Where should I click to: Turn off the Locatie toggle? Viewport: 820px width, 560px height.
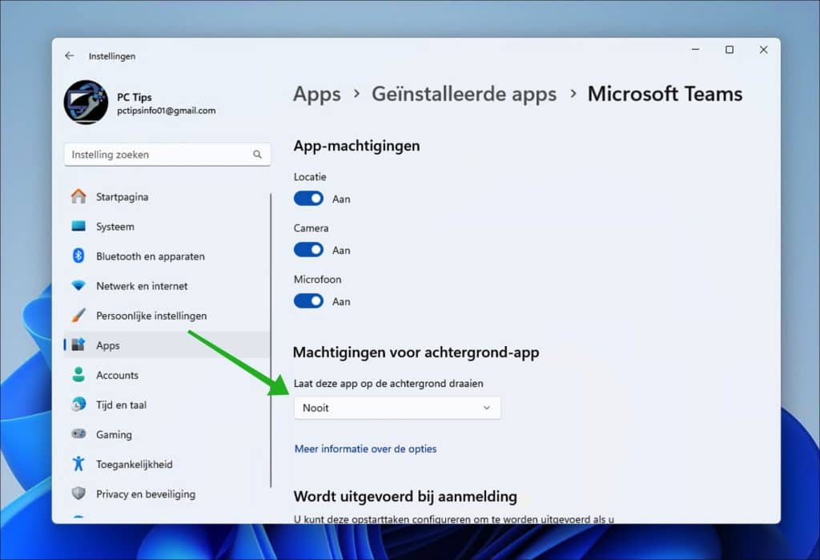pos(308,199)
